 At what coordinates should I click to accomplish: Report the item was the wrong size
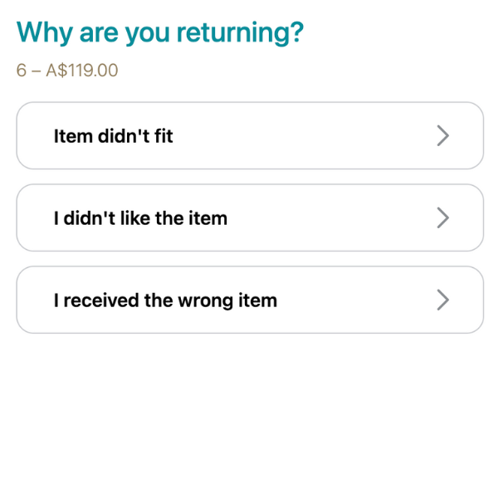[x=249, y=136]
